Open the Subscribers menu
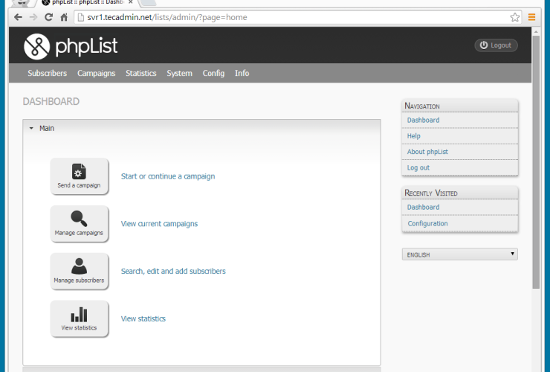 tap(47, 73)
